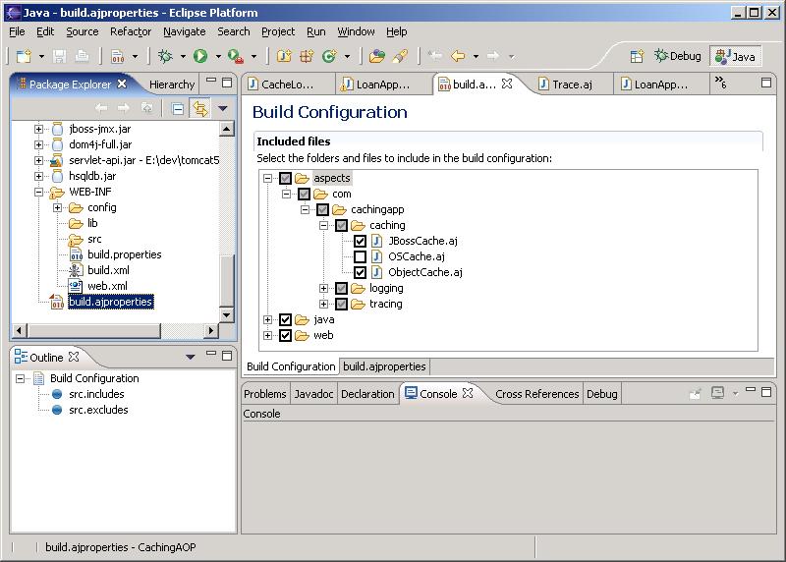Uncheck the web folder checkbox
Viewport: 786px width, 562px height.
coord(286,336)
